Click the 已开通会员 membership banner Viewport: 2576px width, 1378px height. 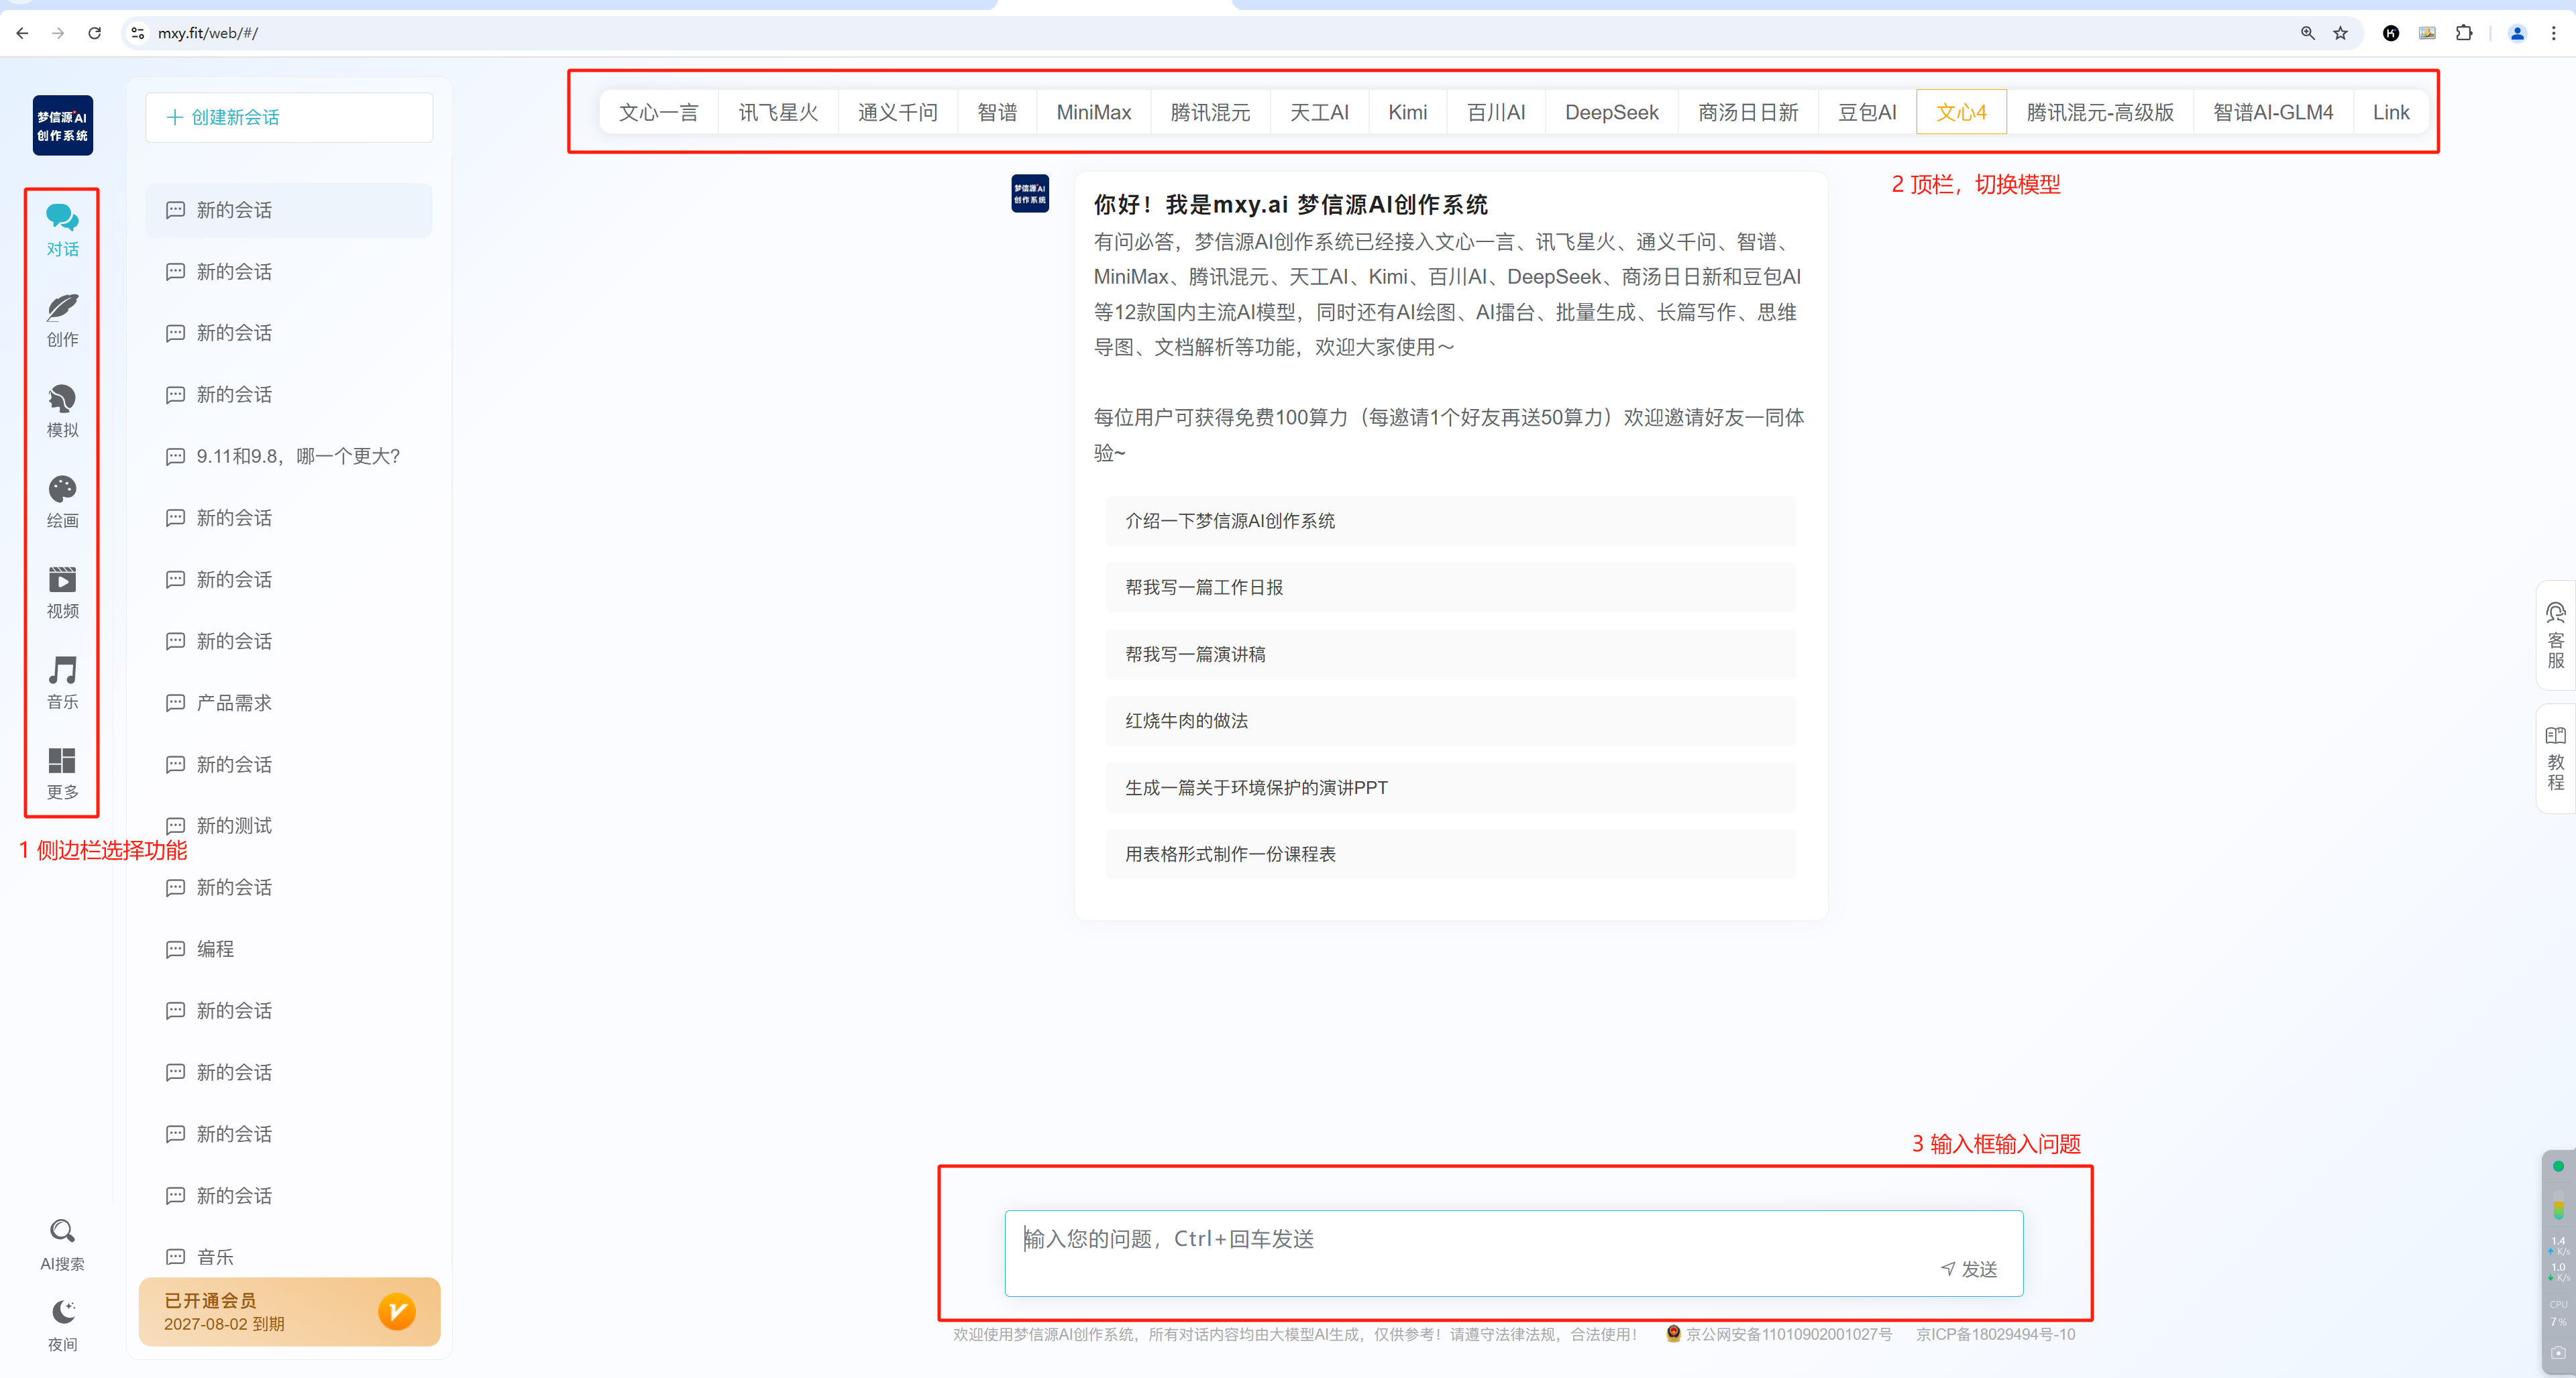coord(289,1312)
